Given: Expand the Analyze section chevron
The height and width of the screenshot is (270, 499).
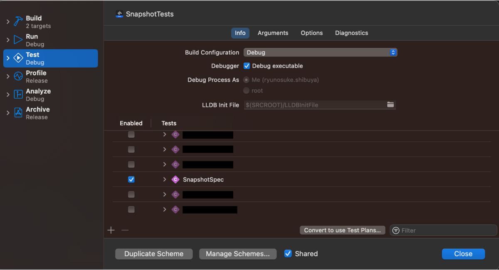Looking at the screenshot, I should coord(8,95).
